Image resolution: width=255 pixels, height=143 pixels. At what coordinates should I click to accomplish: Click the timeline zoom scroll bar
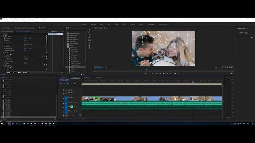[x=75, y=118]
